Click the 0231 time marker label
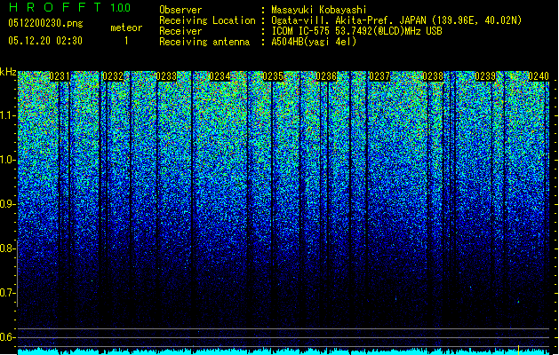 (x=60, y=76)
